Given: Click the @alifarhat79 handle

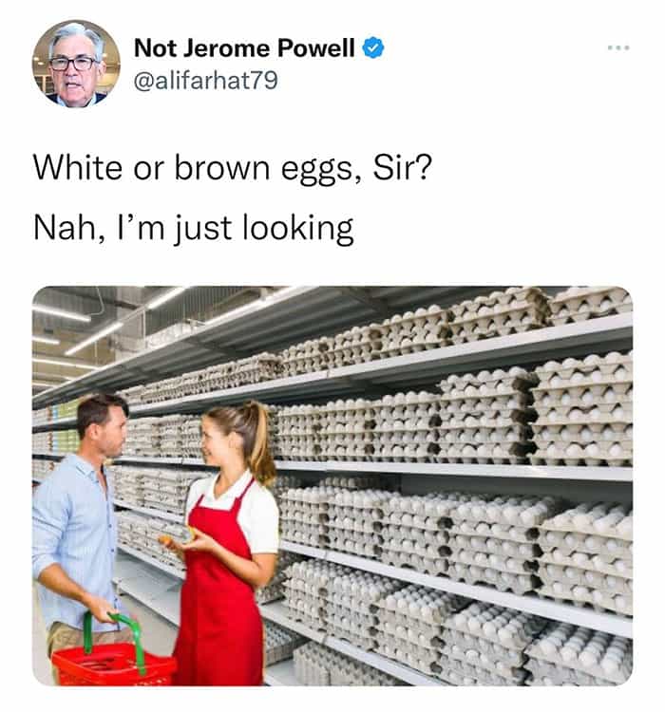Looking at the screenshot, I should [x=205, y=81].
